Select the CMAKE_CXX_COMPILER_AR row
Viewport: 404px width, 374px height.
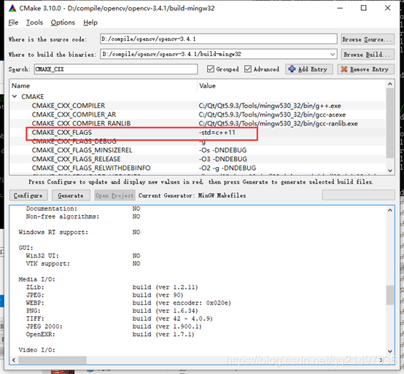tap(197, 114)
